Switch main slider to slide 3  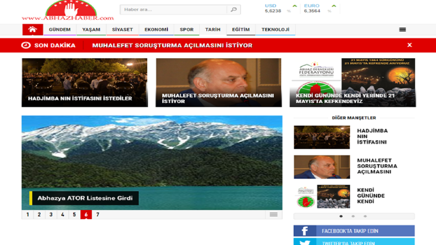pyautogui.click(x=51, y=214)
